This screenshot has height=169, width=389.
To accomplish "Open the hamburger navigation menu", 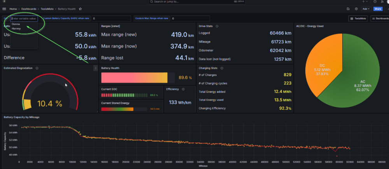I will (x=4, y=9).
